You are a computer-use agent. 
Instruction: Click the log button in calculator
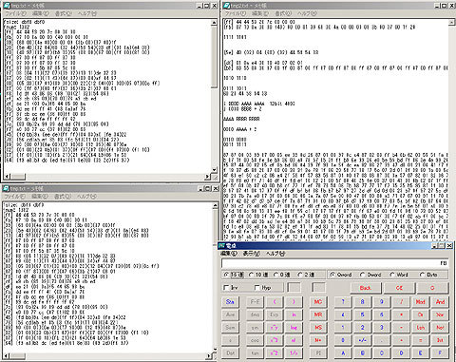(x=294, y=328)
